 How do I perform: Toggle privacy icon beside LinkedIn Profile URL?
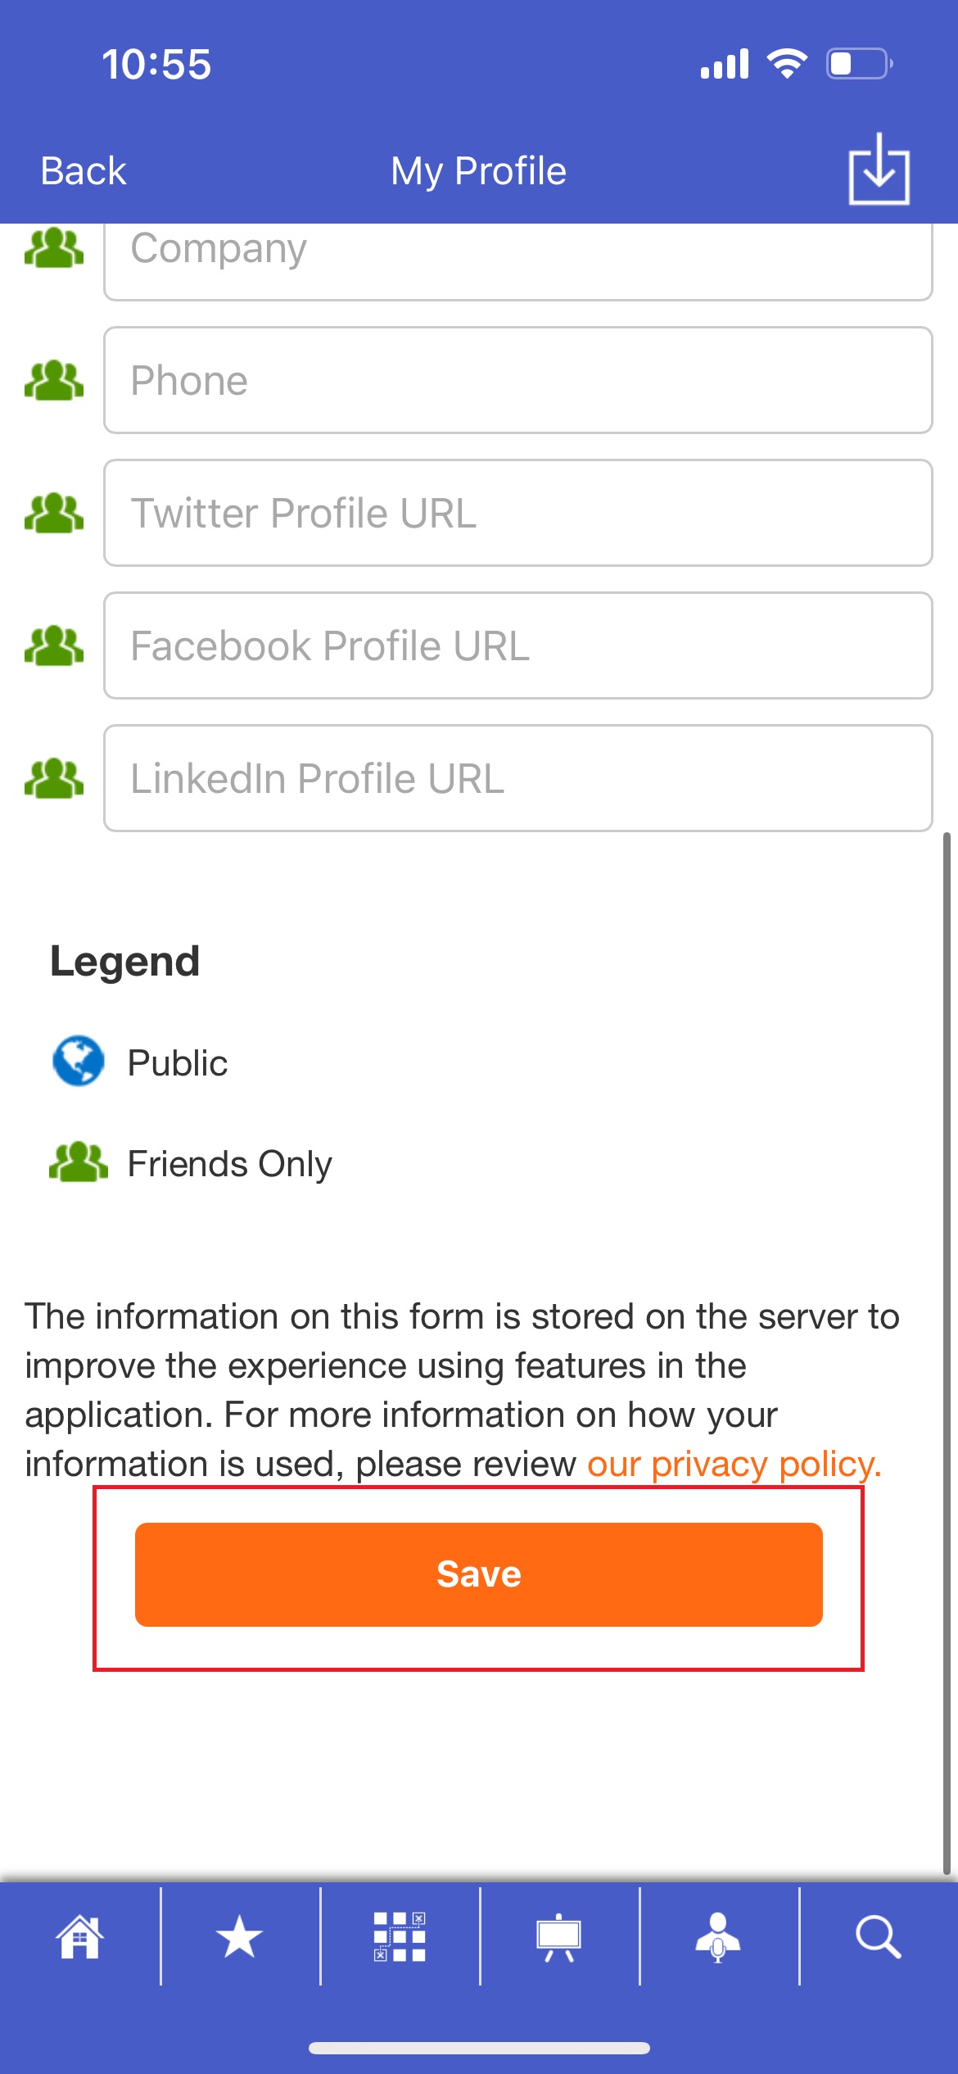point(54,778)
